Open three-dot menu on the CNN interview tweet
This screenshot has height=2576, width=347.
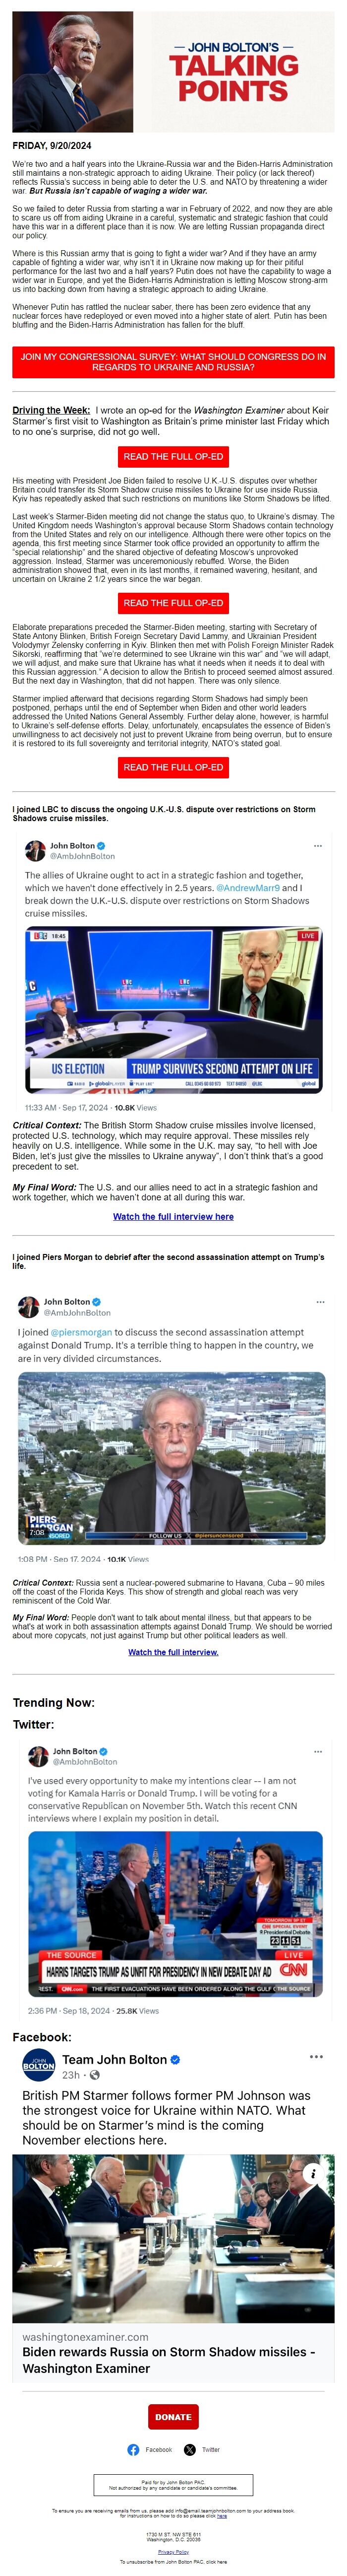tap(318, 1751)
